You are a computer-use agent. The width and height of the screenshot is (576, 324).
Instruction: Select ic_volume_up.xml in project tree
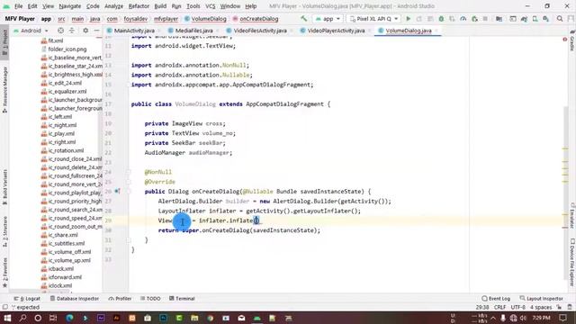coord(66,260)
